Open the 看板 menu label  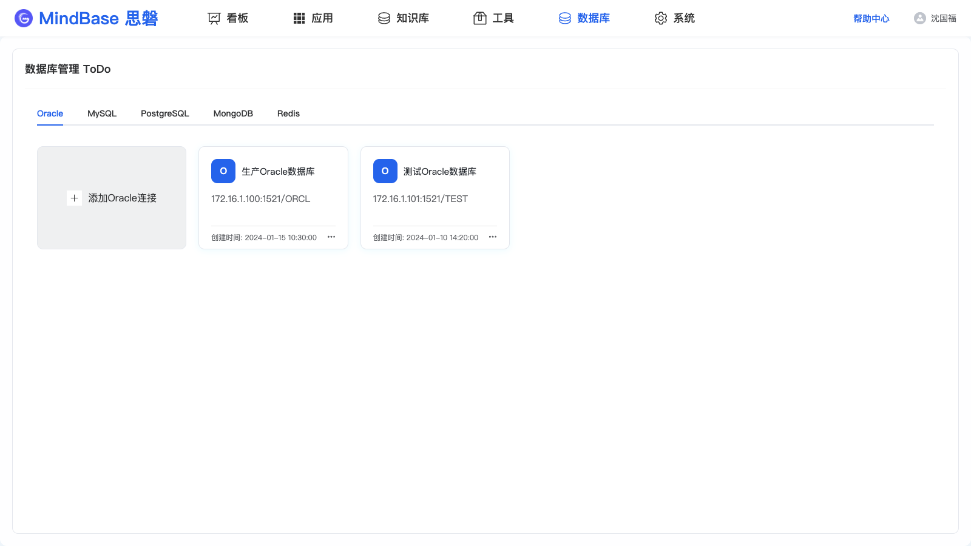tap(237, 18)
